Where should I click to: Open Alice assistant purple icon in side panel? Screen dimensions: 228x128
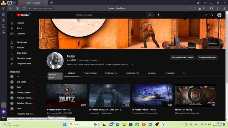point(4,112)
